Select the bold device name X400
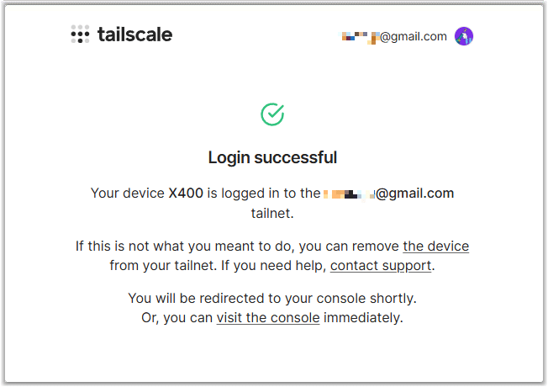 click(186, 193)
